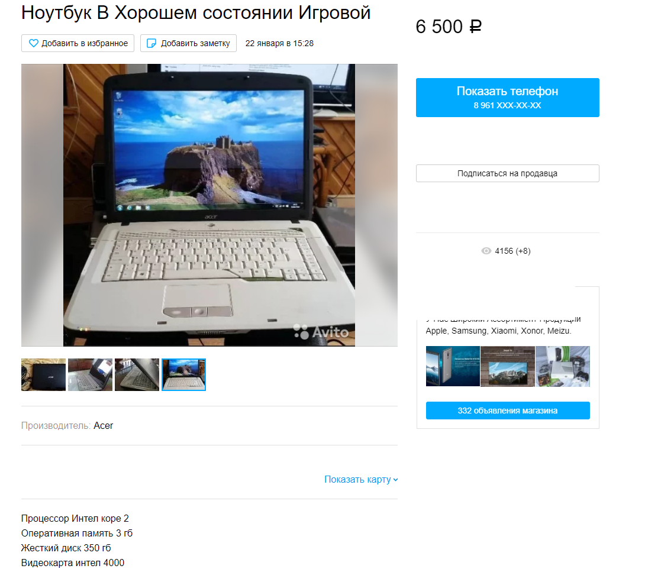Open the 332 объявления магазина button

coord(508,411)
